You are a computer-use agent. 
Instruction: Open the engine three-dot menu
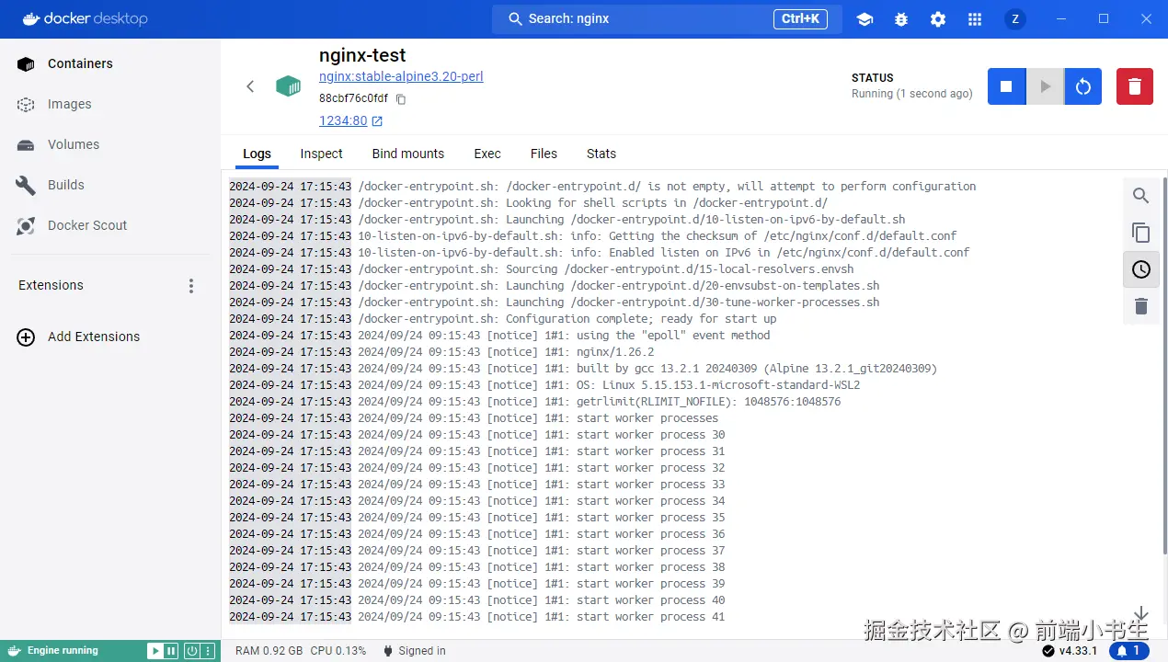(x=207, y=651)
